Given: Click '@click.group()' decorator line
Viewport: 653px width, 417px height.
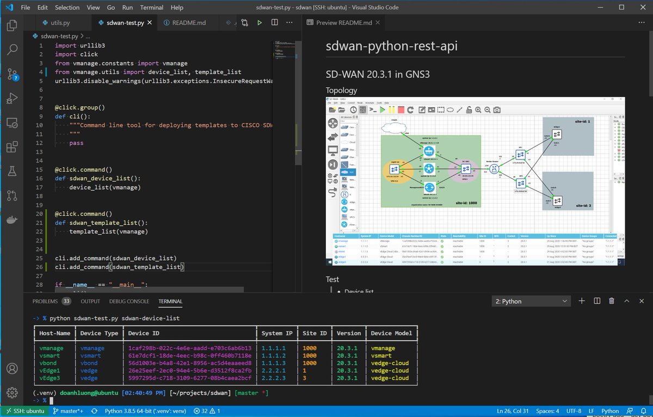Looking at the screenshot, I should pyautogui.click(x=80, y=108).
